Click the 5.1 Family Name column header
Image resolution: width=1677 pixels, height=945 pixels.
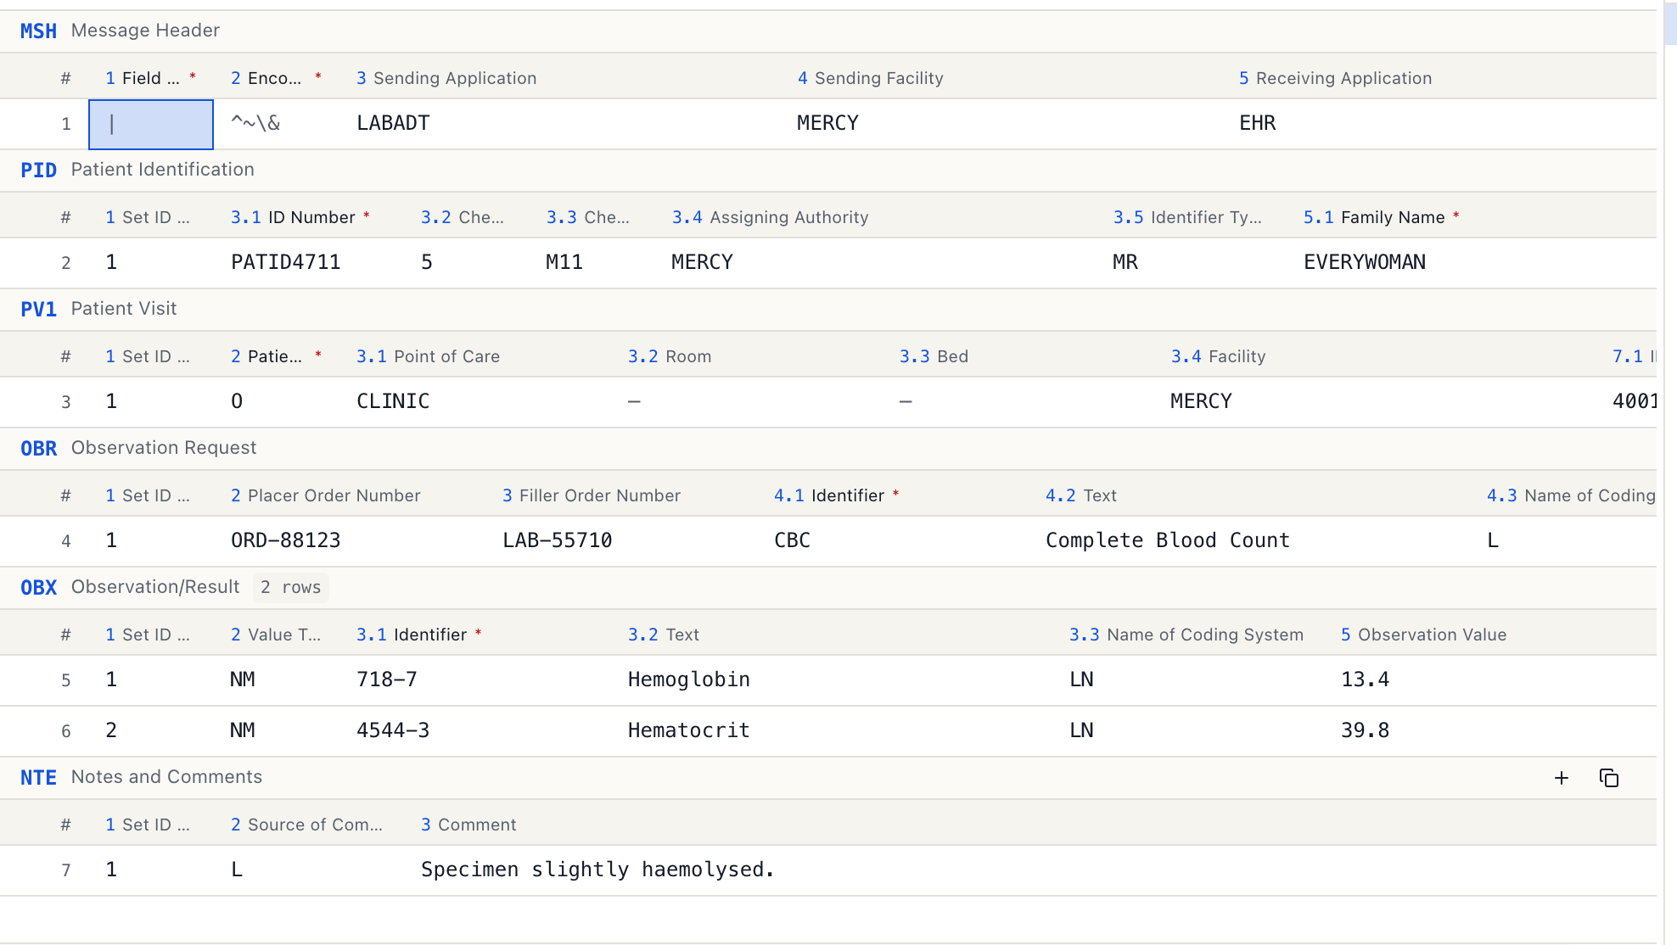(x=1382, y=217)
